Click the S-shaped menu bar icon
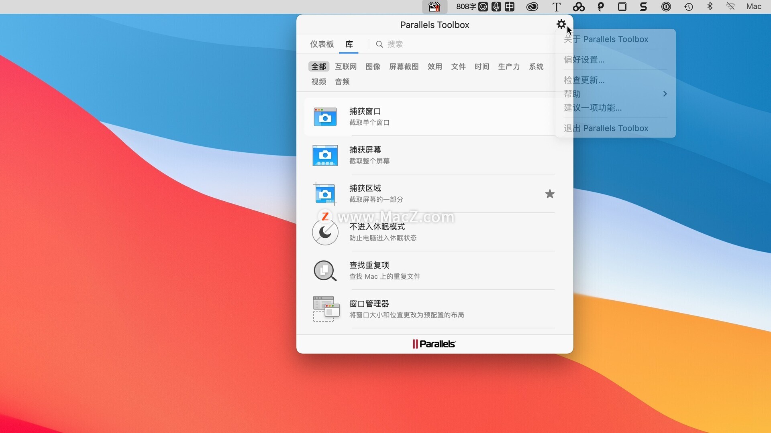 pos(643,6)
